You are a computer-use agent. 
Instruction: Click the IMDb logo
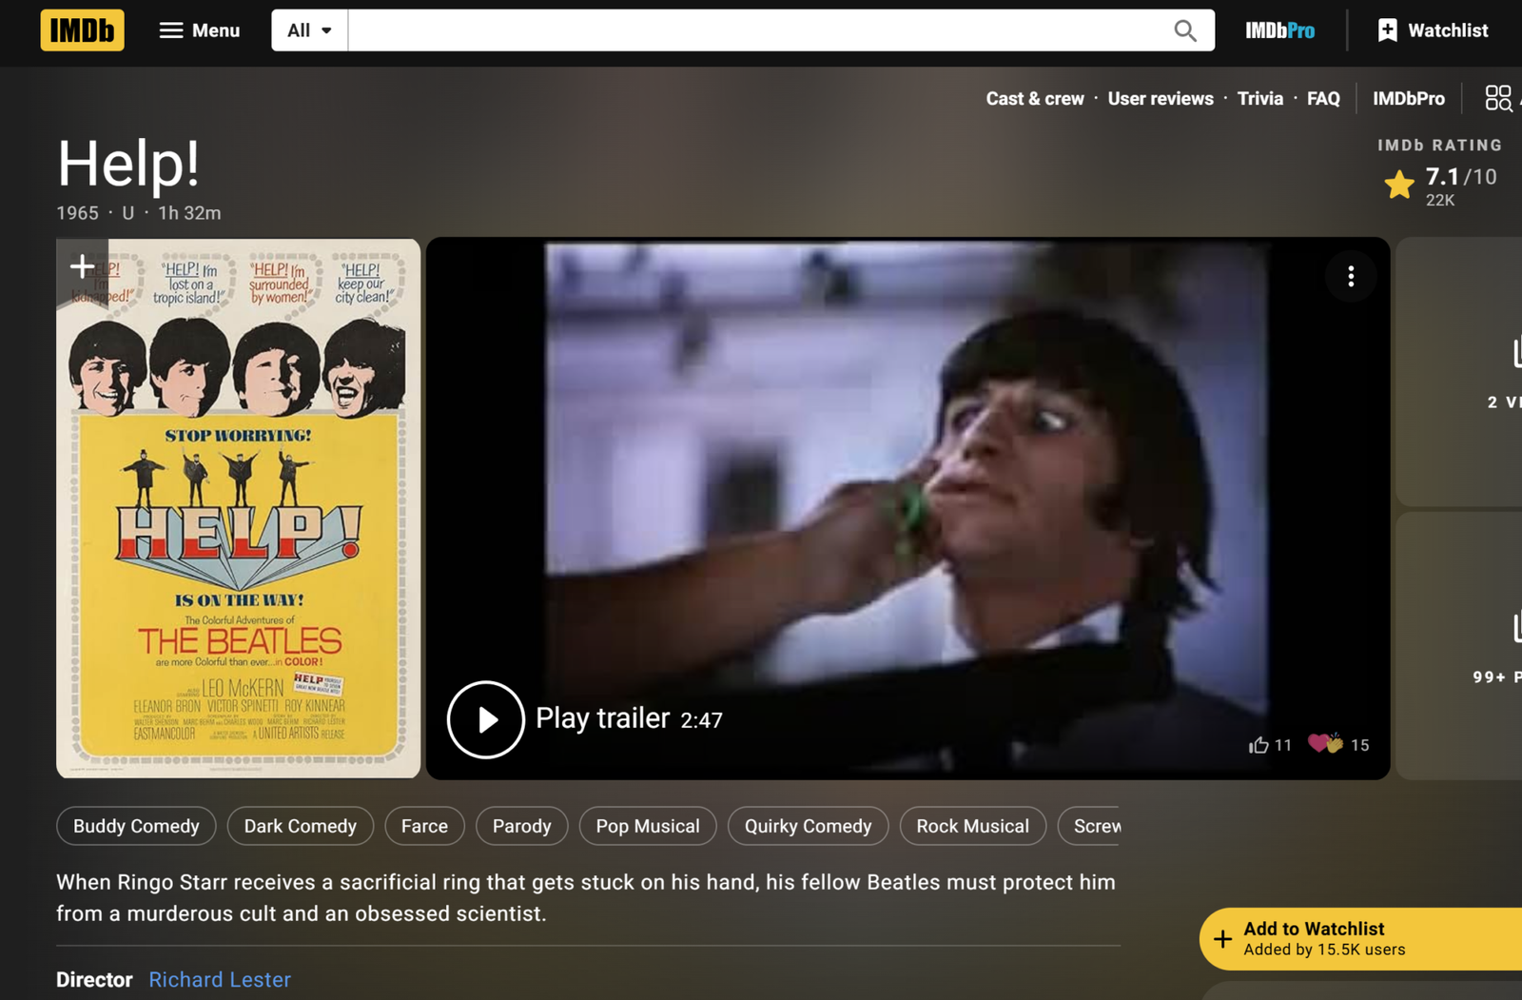click(82, 30)
